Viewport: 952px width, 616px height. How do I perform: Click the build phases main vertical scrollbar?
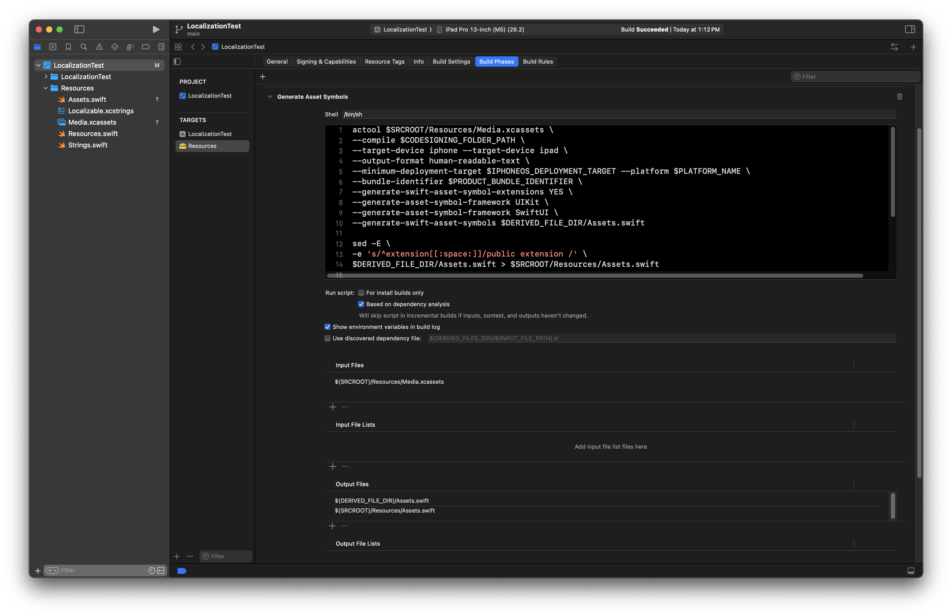(x=919, y=303)
